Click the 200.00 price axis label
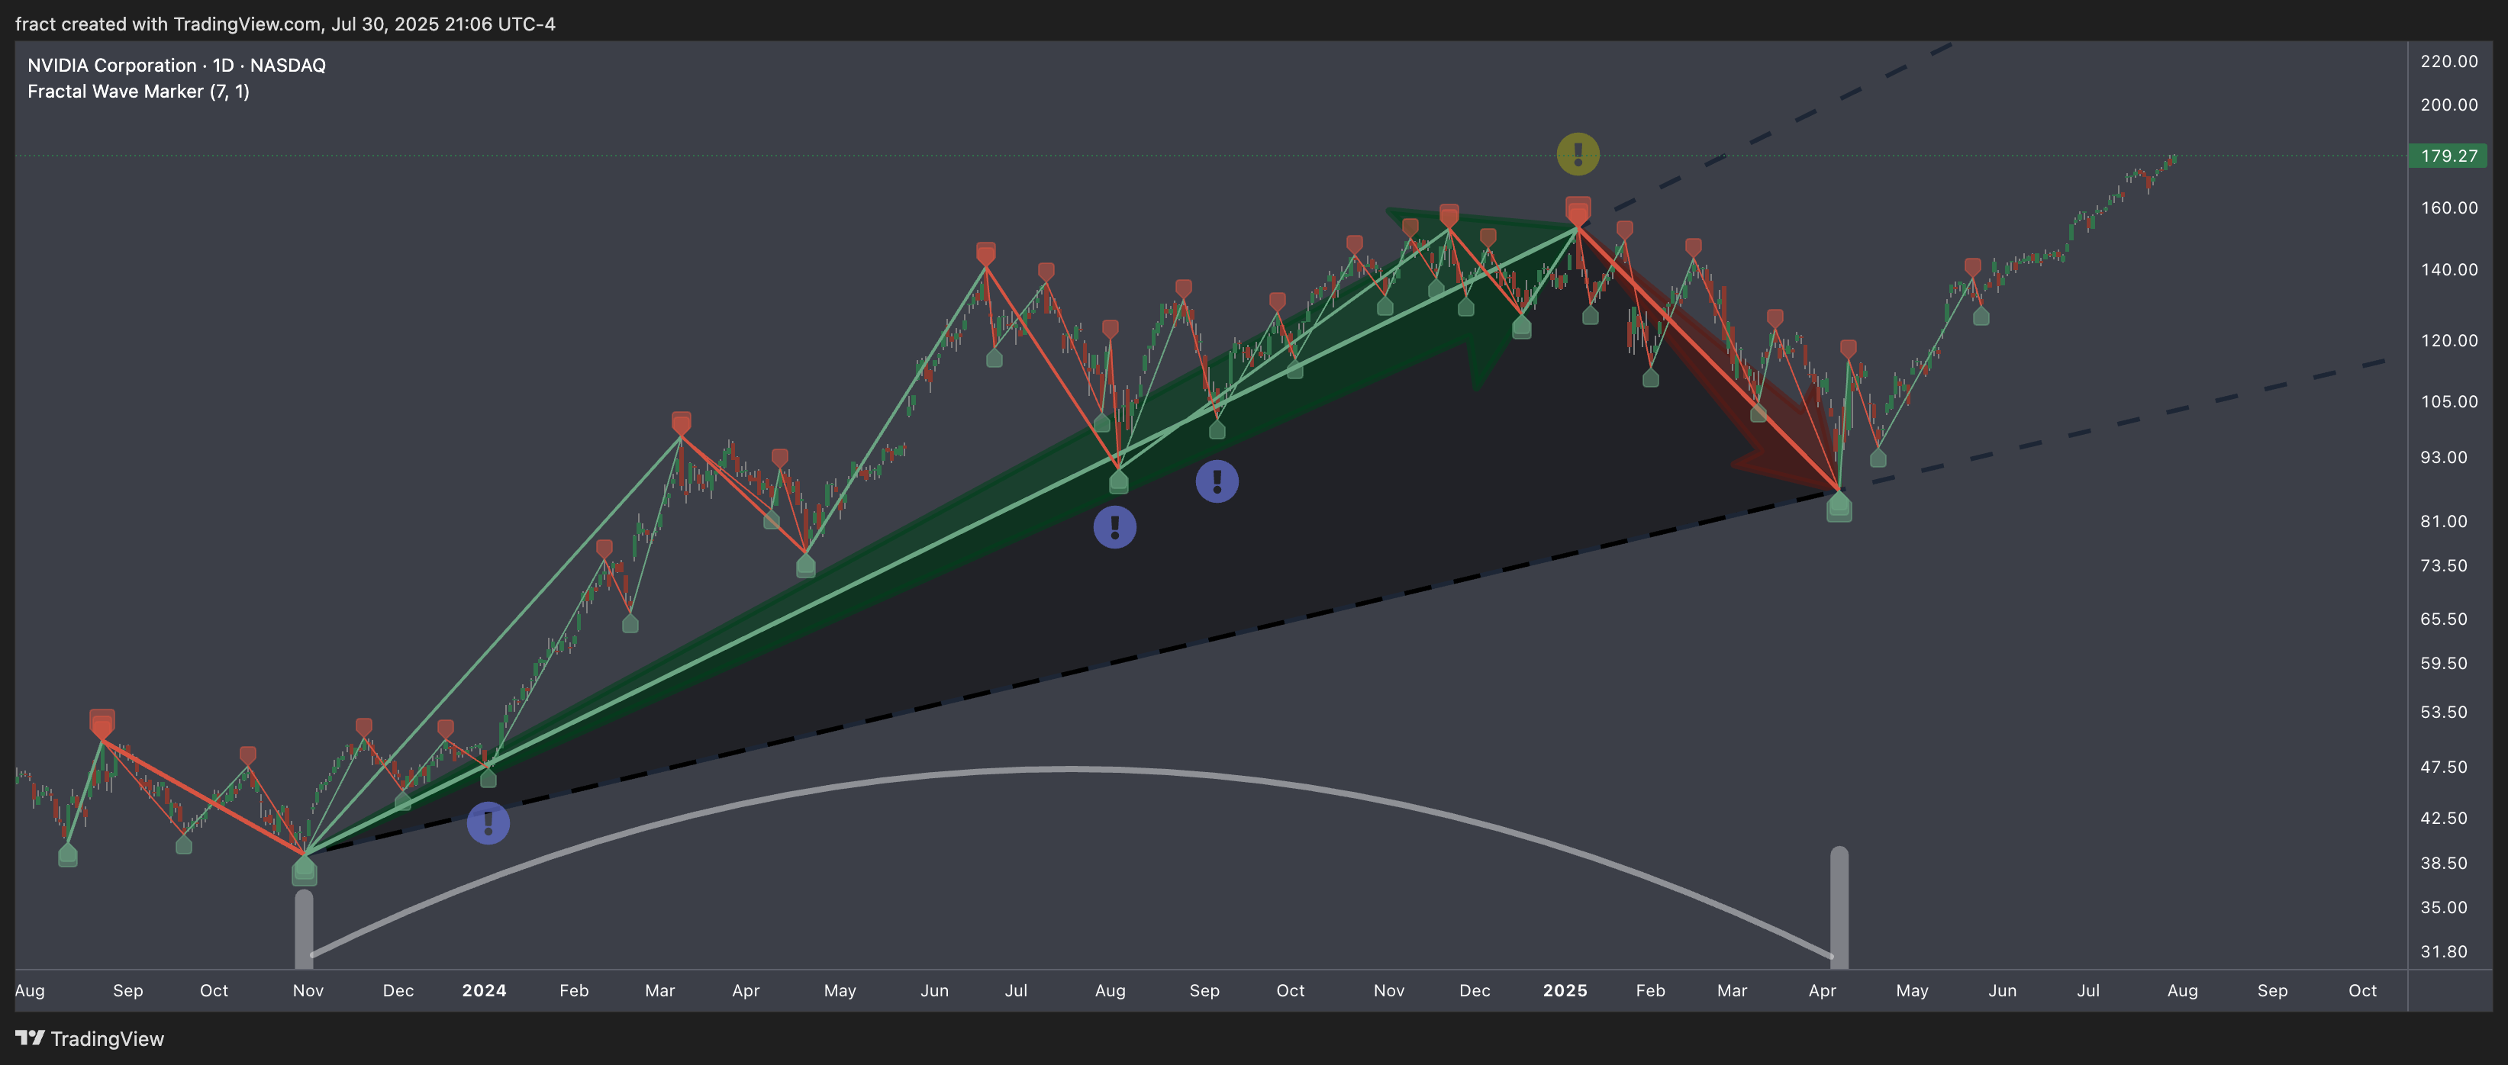 [2448, 105]
